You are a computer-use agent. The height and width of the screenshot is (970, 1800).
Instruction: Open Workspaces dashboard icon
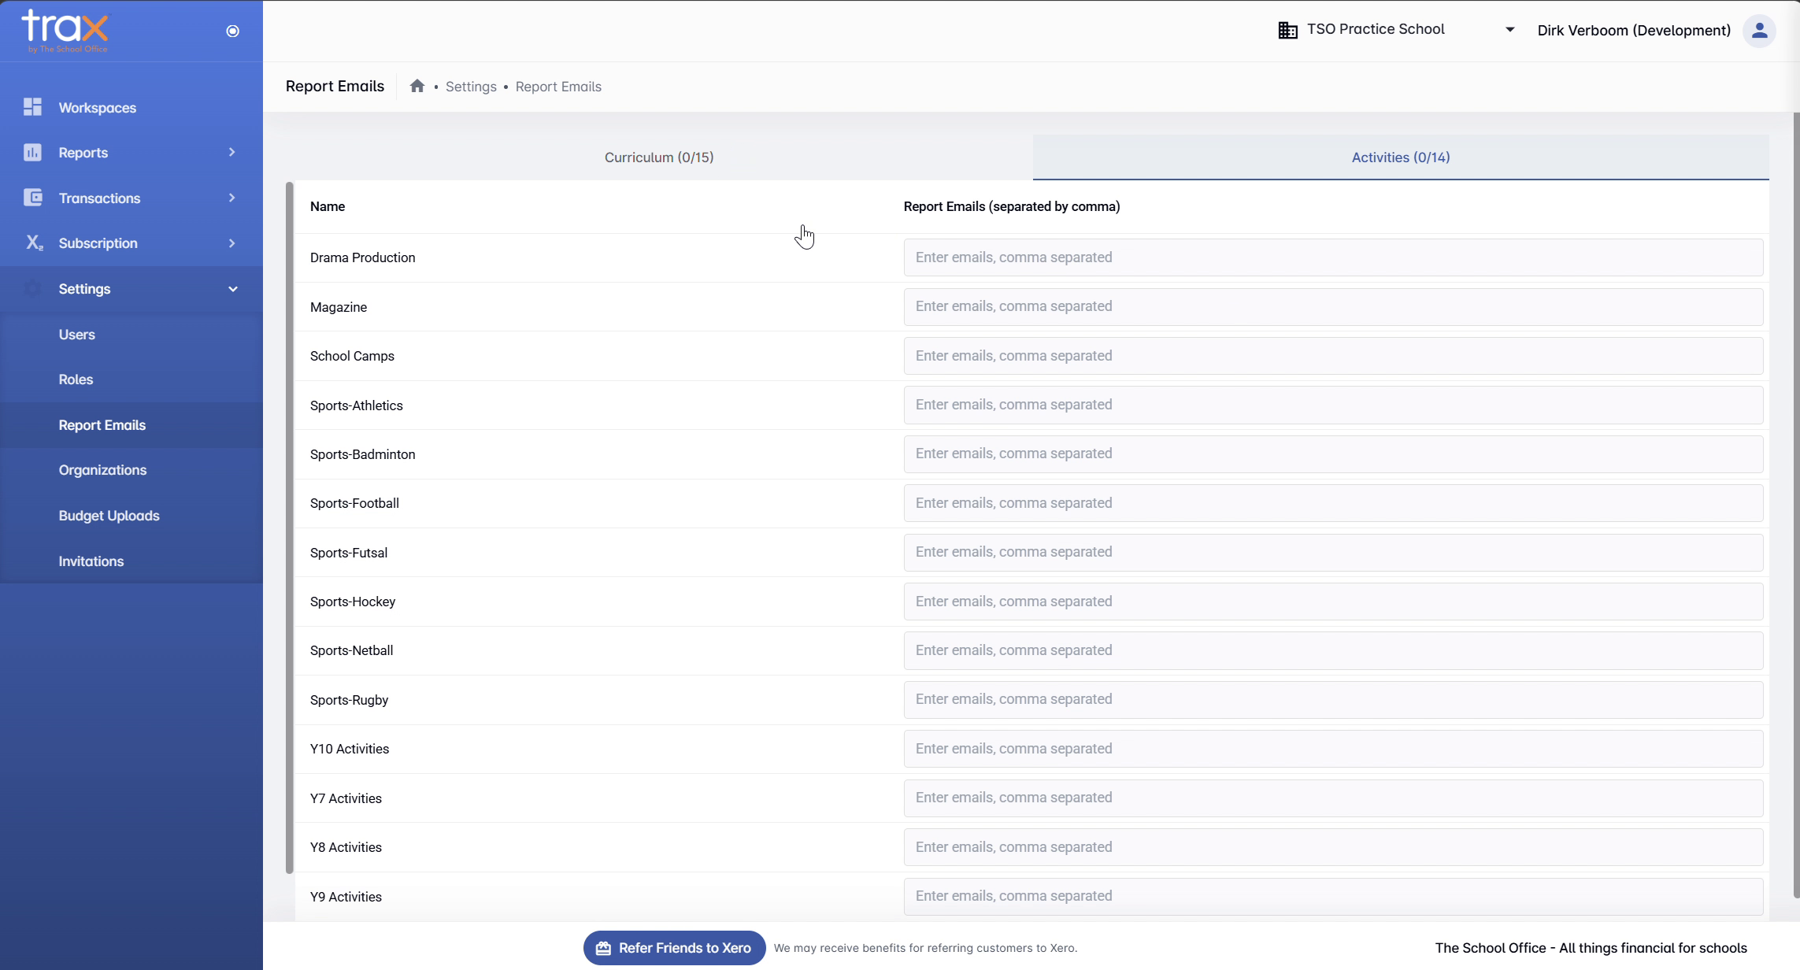pyautogui.click(x=32, y=107)
